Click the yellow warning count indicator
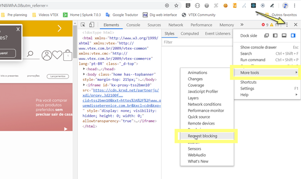301x179 pixels. [x=274, y=25]
